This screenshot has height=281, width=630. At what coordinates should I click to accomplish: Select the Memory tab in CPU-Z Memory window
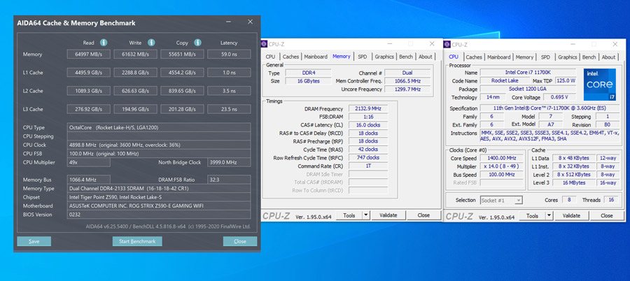click(342, 56)
